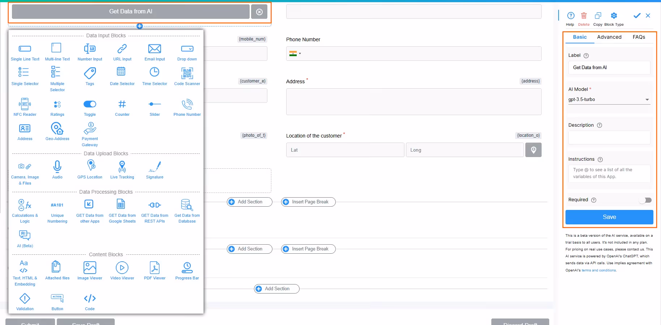Add the Validation block
The image size is (661, 325).
(x=25, y=301)
